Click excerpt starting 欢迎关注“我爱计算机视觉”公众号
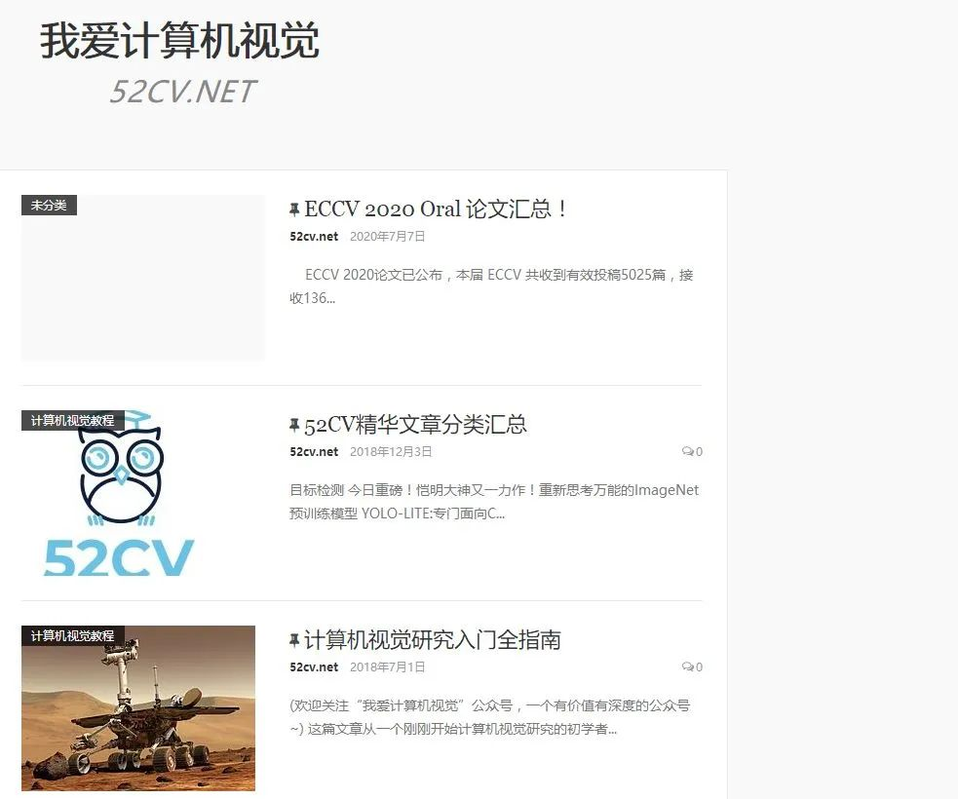958x799 pixels. click(490, 717)
